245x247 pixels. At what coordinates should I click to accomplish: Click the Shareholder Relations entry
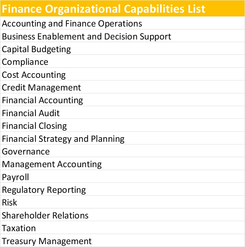point(45,215)
